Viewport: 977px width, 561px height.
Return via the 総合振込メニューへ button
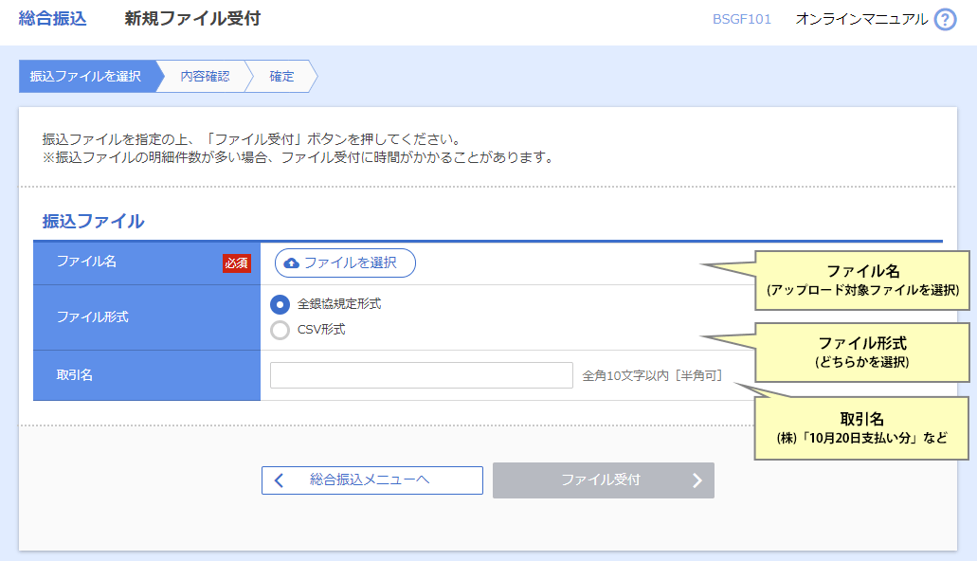point(371,480)
